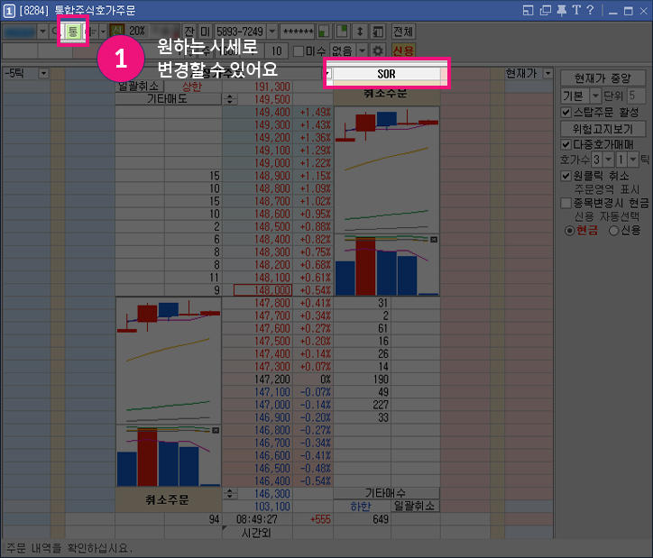This screenshot has height=558, width=653.
Task: Click the highlighted 통 market price toggle icon
Action: tap(72, 32)
